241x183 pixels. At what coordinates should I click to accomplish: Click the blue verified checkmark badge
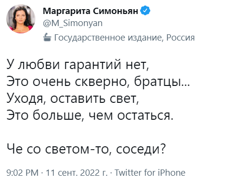tap(145, 11)
